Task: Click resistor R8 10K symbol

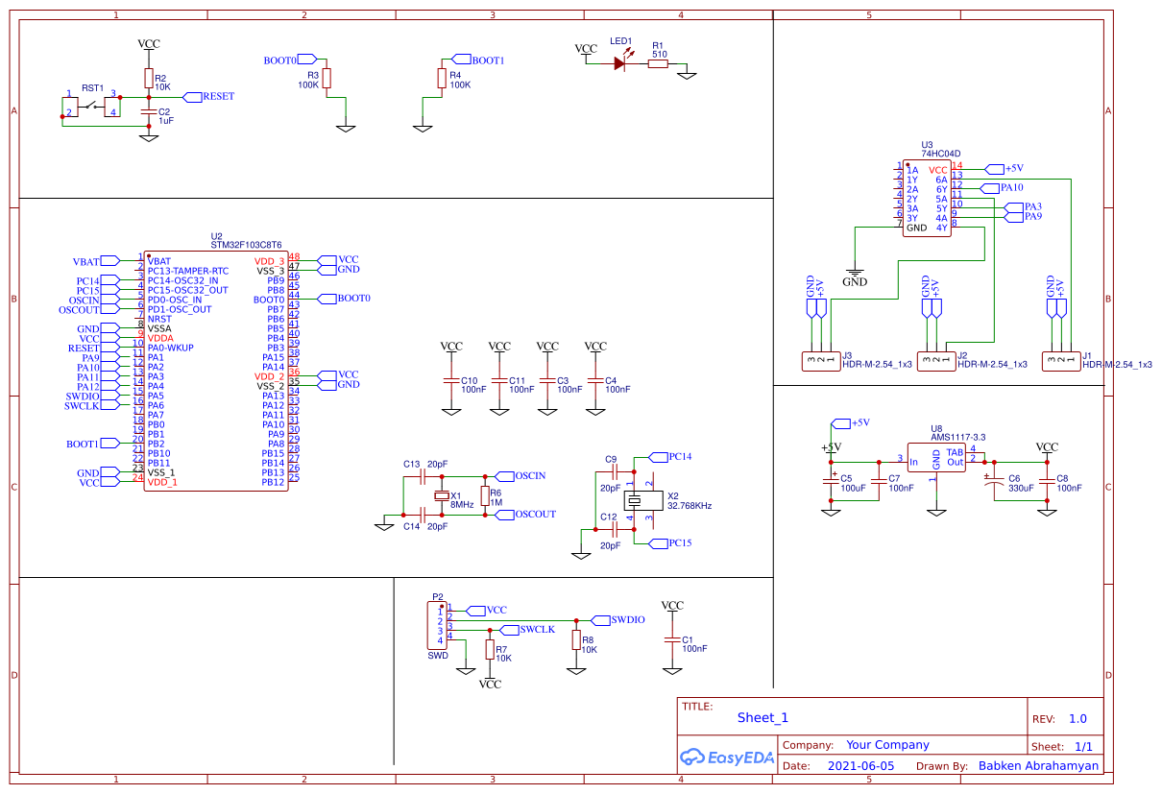Action: [x=576, y=640]
